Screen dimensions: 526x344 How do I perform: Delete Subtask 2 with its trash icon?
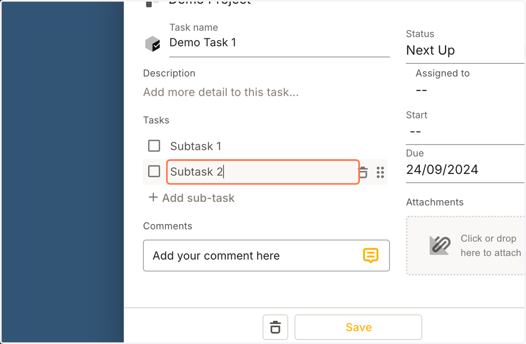pos(363,172)
